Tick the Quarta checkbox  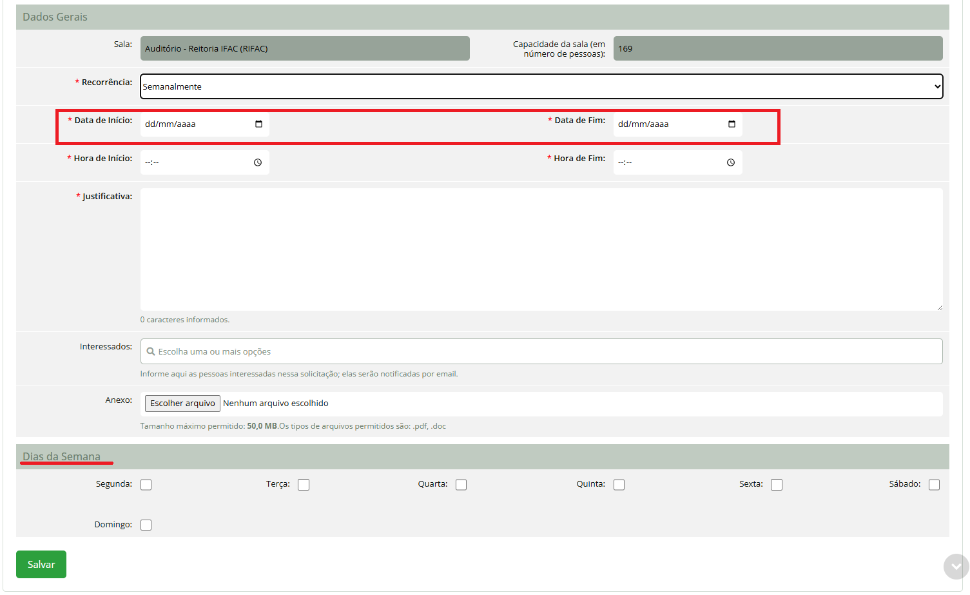tap(461, 485)
